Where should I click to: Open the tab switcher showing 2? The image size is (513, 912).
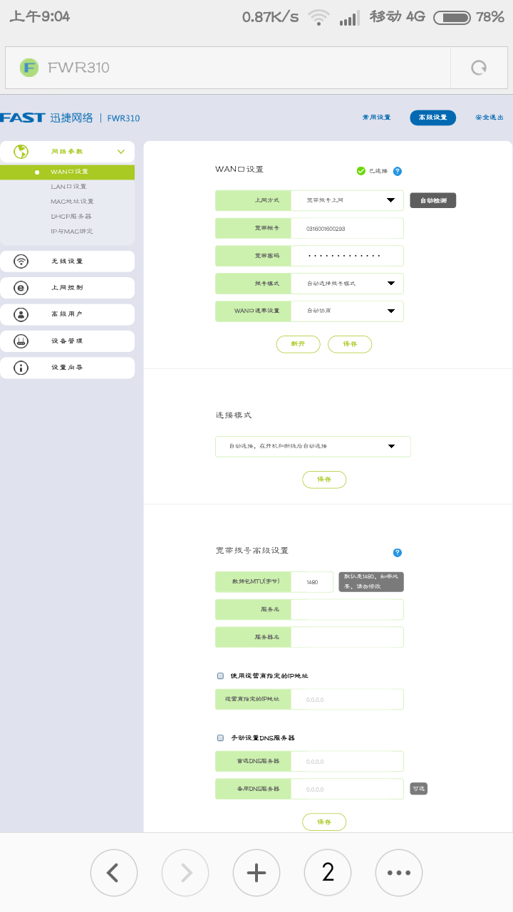(328, 872)
